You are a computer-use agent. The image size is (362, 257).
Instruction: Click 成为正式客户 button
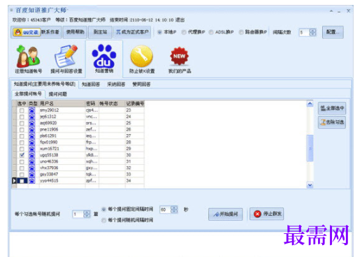pos(132,32)
